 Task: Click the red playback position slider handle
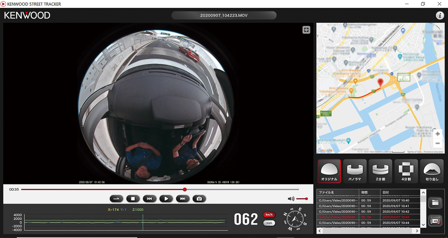185,189
